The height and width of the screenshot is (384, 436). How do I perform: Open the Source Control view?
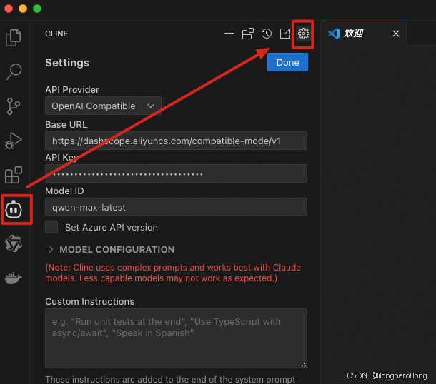[x=13, y=106]
